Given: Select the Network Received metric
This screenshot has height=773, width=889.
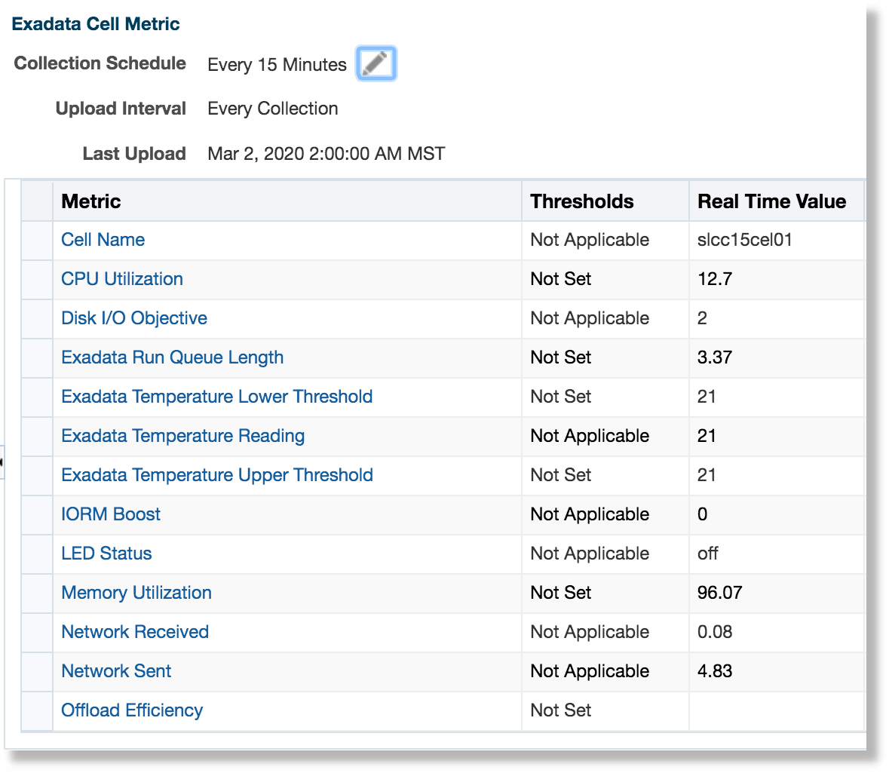Looking at the screenshot, I should tap(134, 632).
